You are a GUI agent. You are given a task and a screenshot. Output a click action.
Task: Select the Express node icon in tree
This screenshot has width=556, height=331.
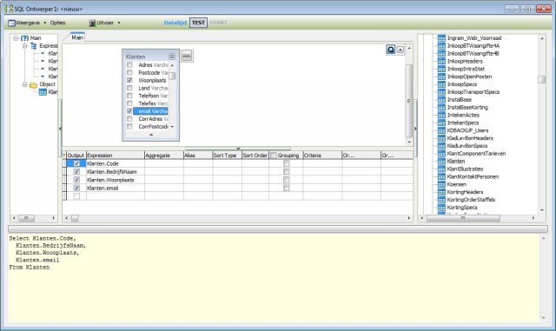[34, 46]
